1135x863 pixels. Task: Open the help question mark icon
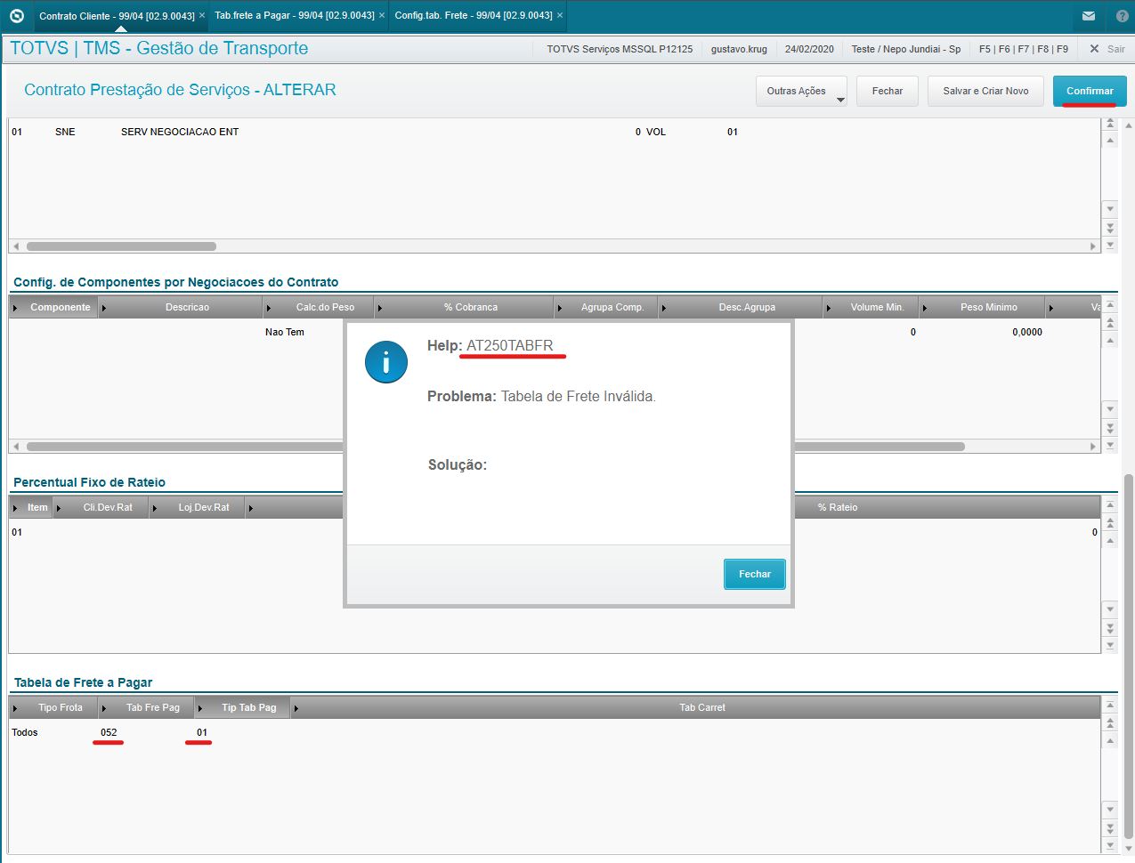click(x=1122, y=16)
